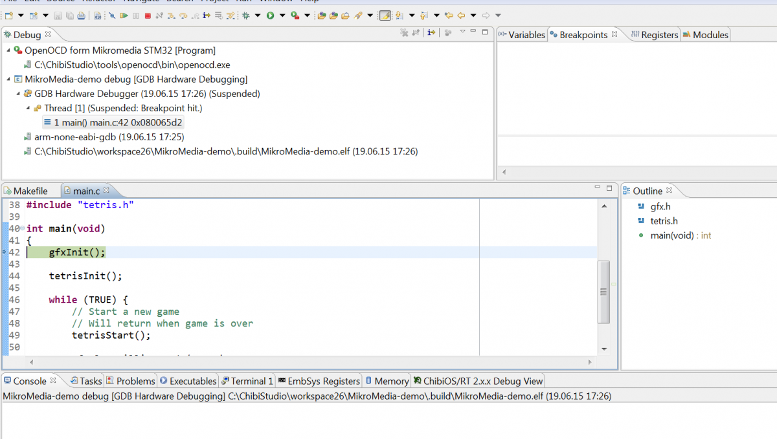The height and width of the screenshot is (439, 777).
Task: Click the Print icon in the toolbar
Action: (80, 15)
